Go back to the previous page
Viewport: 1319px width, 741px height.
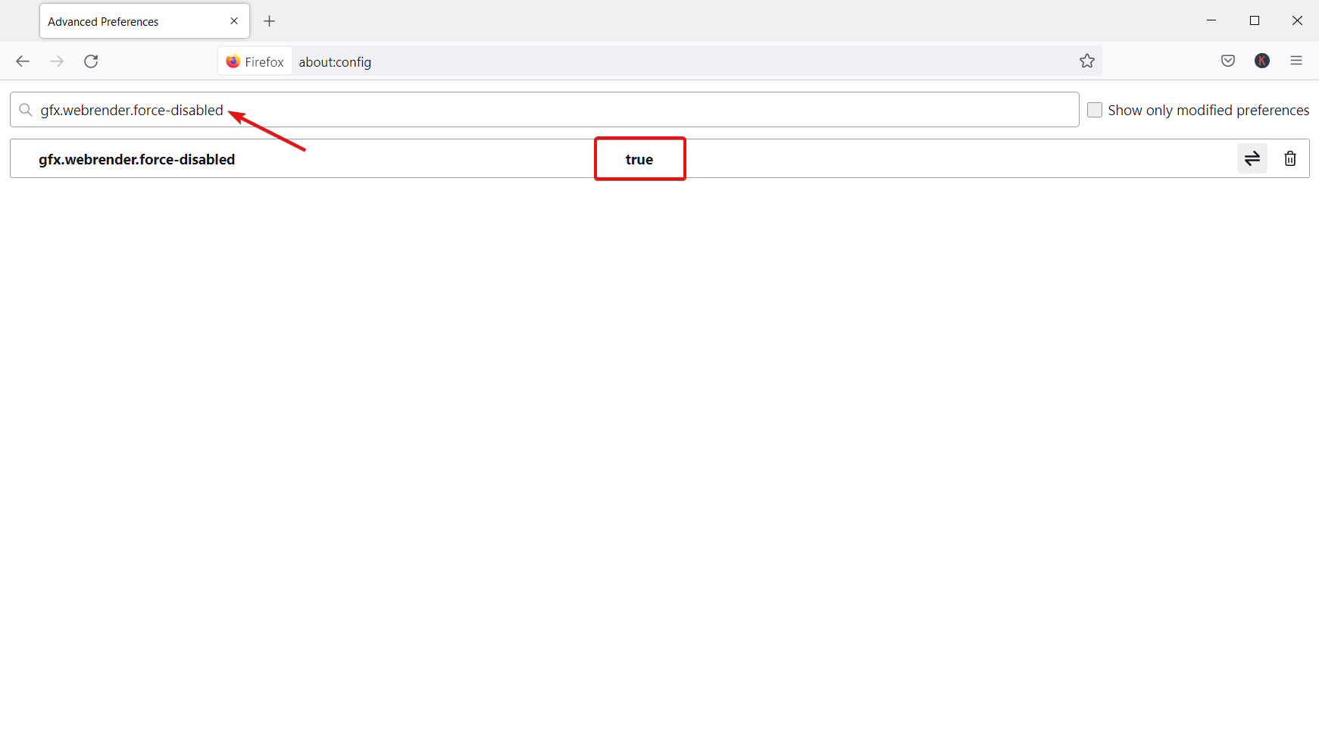click(23, 61)
